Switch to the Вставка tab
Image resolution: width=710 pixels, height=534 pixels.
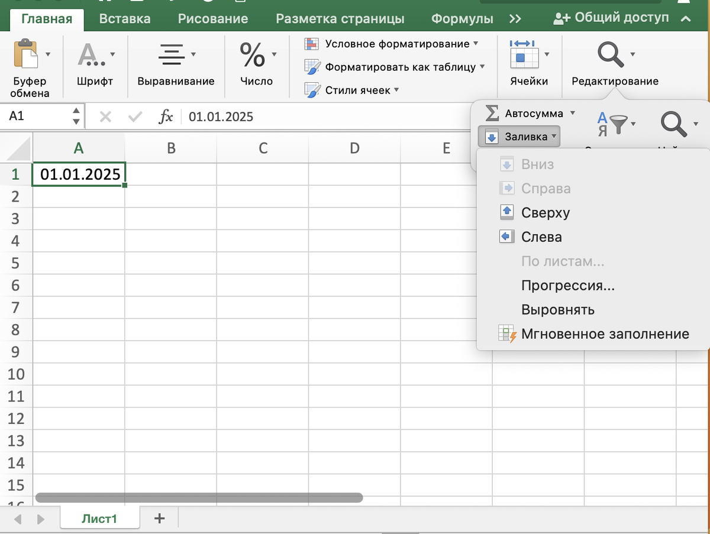[125, 18]
